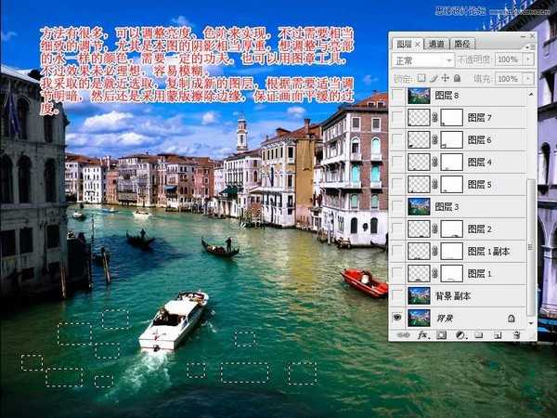Viewport: 557px width, 418px height.
Task: Show 图层 8 via its visibility box
Action: coord(397,96)
